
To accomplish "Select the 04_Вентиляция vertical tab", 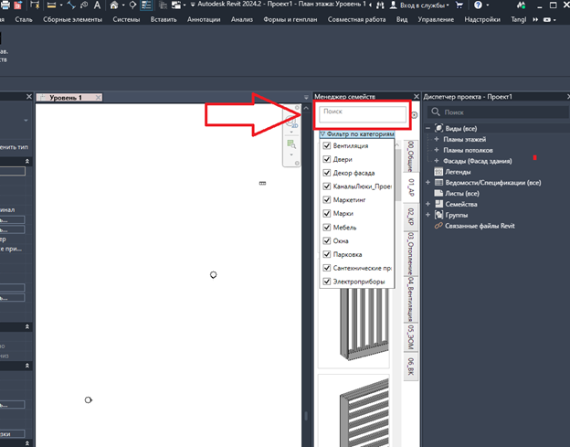I will click(410, 299).
